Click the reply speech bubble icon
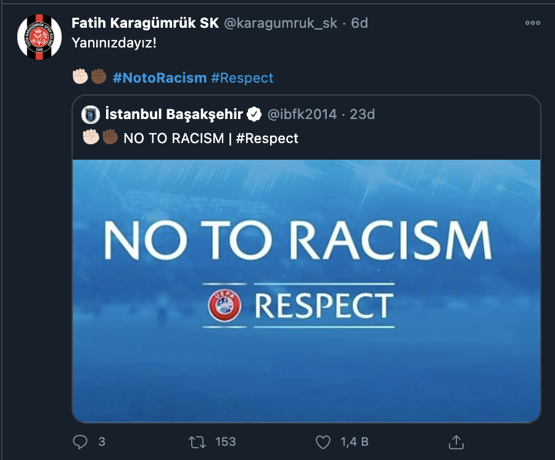The image size is (555, 460). click(80, 442)
